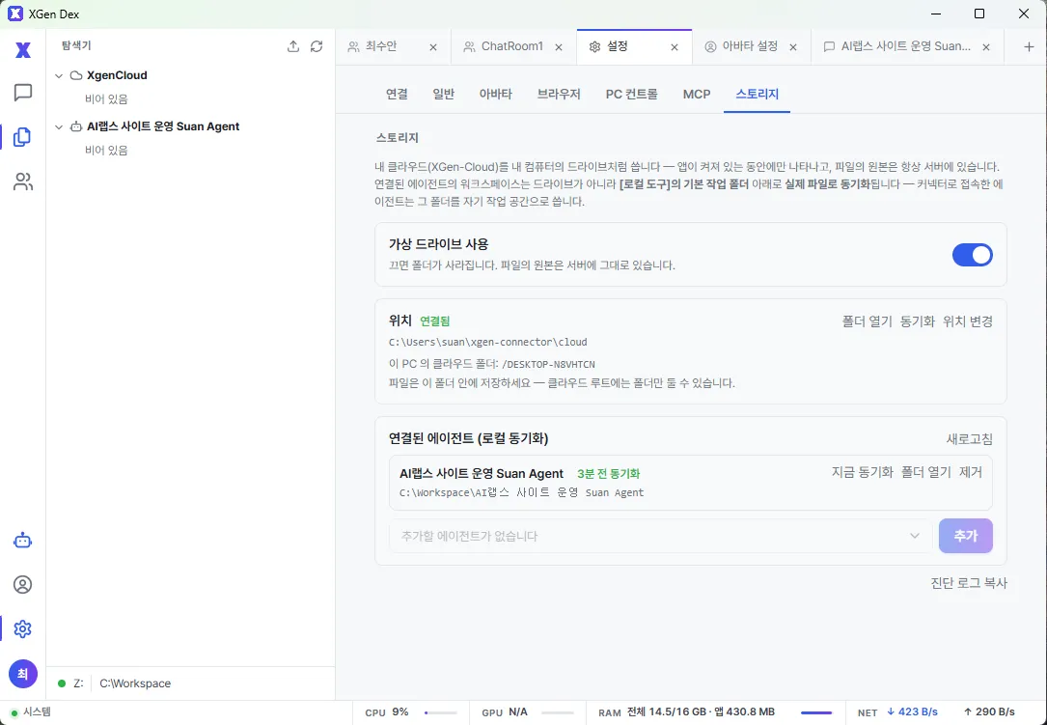
Task: Select the file explorer sidebar icon
Action: 23,136
